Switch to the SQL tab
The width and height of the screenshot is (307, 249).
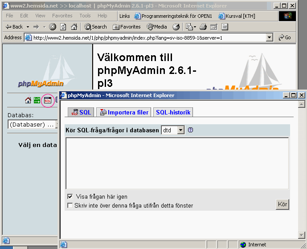[81, 112]
